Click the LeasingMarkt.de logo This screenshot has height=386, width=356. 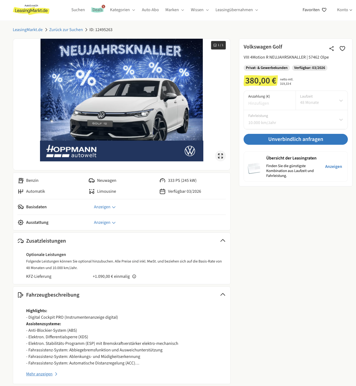(31, 10)
